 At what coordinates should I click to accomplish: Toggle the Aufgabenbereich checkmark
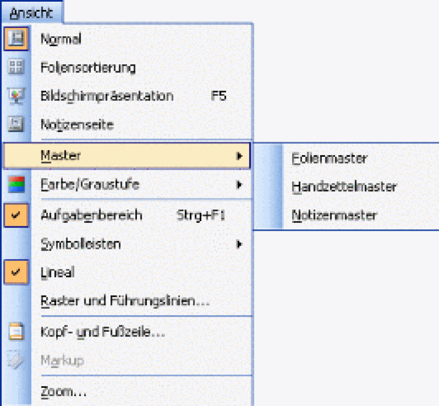pyautogui.click(x=16, y=215)
